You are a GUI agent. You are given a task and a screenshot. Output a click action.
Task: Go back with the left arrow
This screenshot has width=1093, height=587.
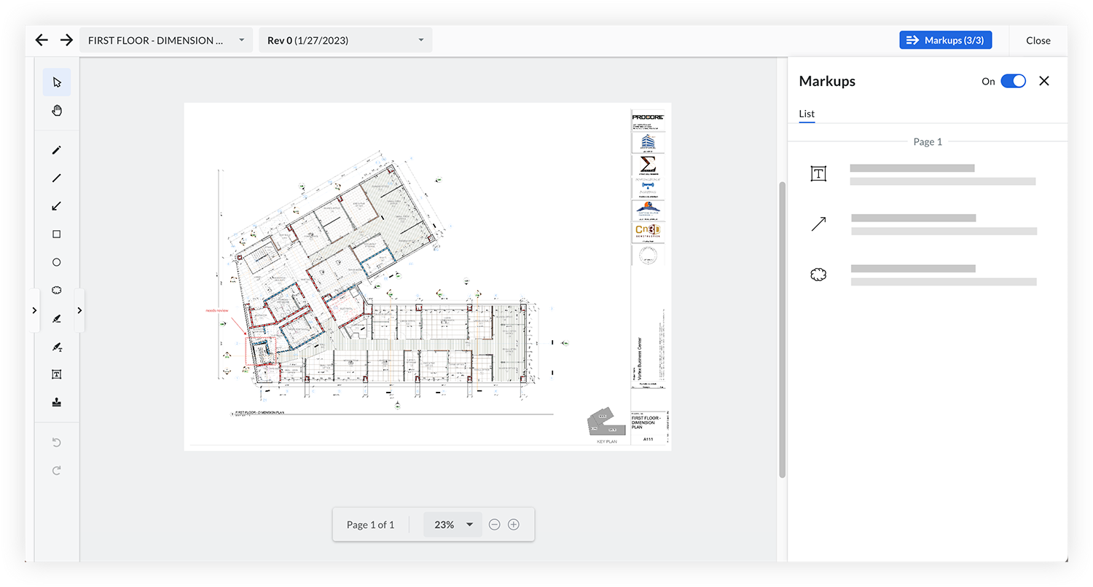[x=42, y=40]
